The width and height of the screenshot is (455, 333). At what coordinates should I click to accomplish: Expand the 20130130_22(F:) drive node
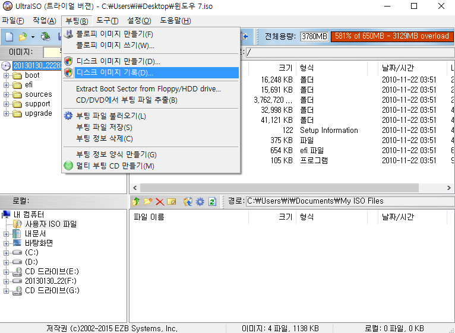(x=6, y=281)
